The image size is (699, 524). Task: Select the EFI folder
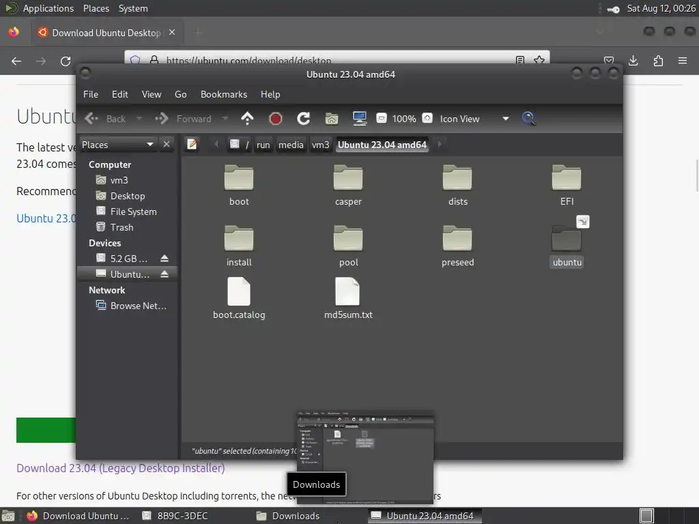(x=567, y=186)
